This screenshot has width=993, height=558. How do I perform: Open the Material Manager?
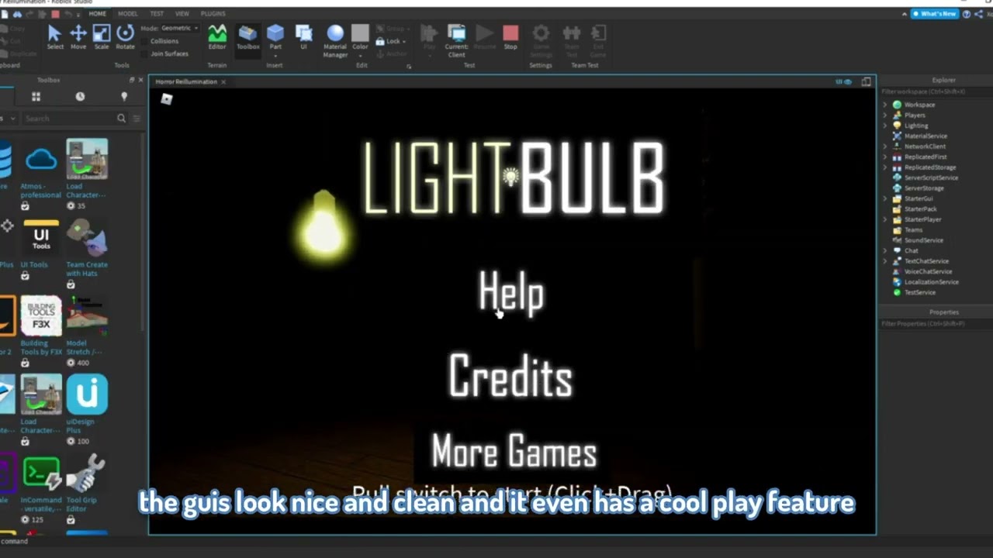pyautogui.click(x=335, y=40)
